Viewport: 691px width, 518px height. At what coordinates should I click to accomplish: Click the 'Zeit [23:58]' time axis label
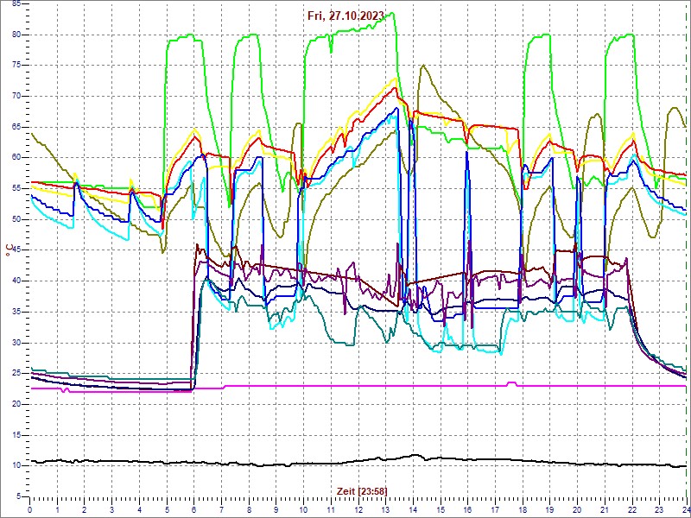coord(362,490)
